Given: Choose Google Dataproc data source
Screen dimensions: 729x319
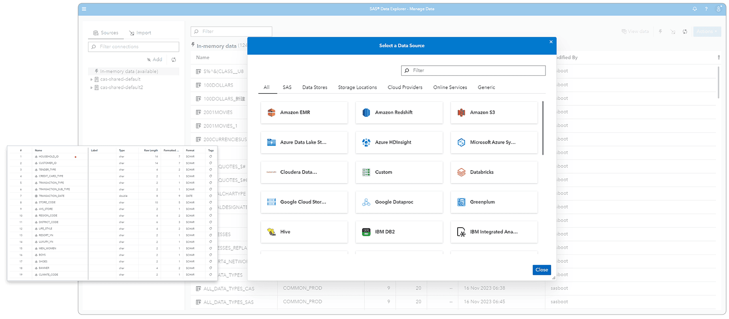Looking at the screenshot, I should (399, 202).
